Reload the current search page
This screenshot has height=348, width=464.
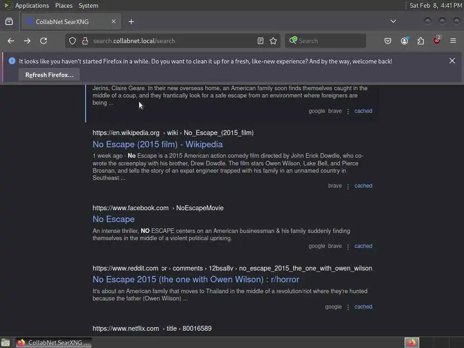[x=43, y=41]
